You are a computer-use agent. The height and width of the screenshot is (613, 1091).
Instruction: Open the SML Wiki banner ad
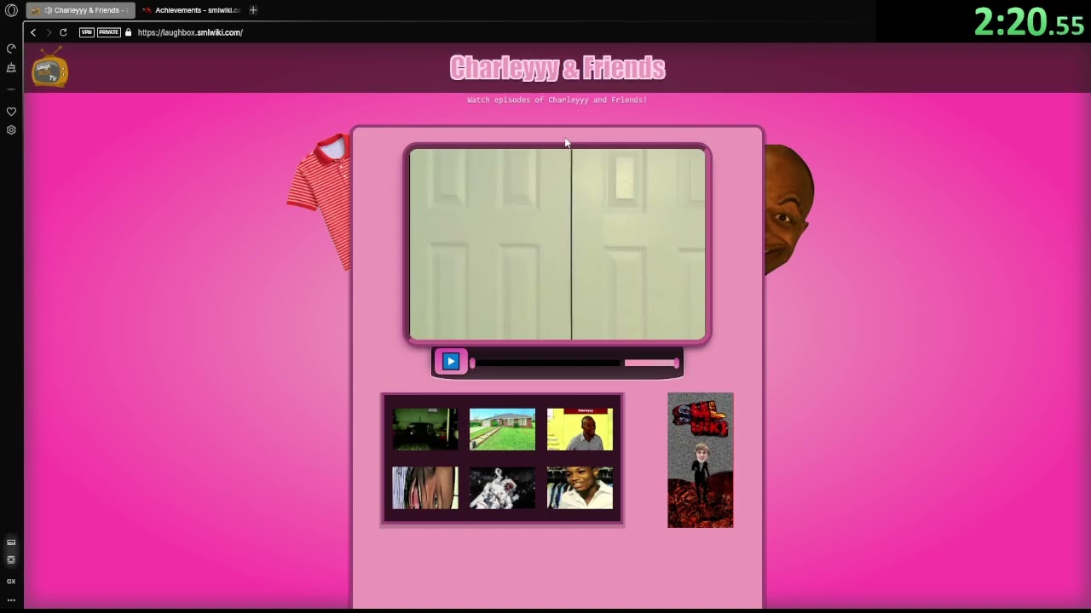point(701,460)
